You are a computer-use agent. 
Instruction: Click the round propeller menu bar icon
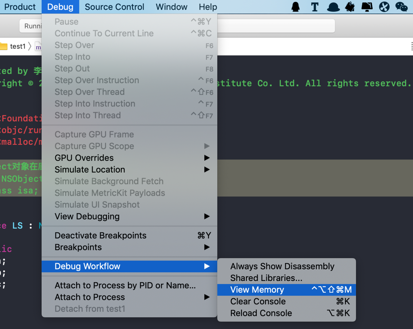coord(384,7)
